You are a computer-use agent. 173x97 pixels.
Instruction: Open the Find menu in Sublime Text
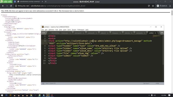56,30
